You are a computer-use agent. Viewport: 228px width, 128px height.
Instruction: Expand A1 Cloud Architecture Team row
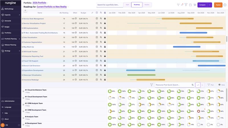(x=23, y=91)
